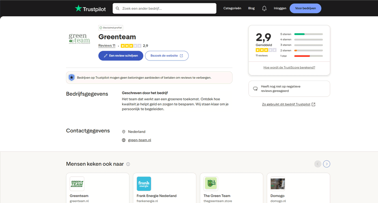
Task: Click Een review schrijven button
Action: tap(120, 56)
